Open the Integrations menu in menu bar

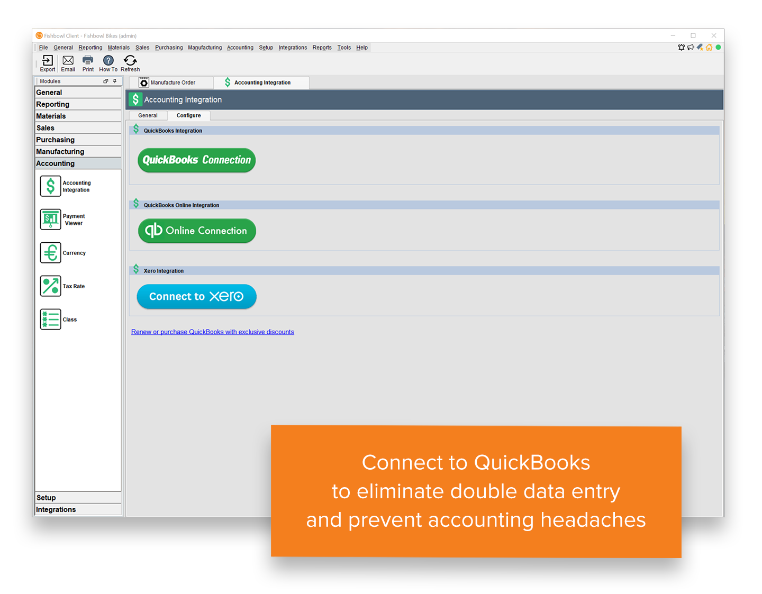click(x=293, y=48)
